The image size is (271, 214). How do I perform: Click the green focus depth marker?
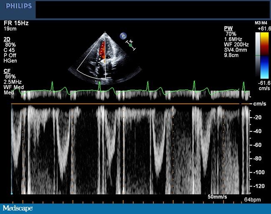tap(130, 45)
